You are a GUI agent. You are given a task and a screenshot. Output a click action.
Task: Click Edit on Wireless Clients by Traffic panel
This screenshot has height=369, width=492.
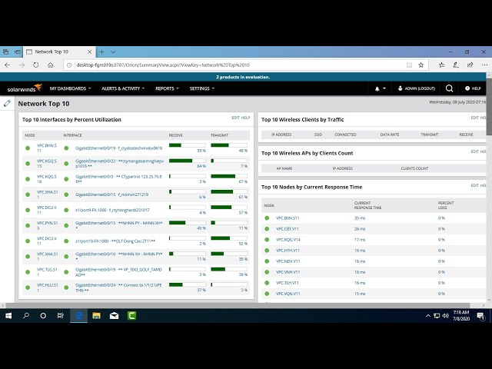click(474, 118)
